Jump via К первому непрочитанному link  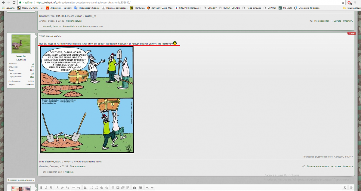point(21,180)
